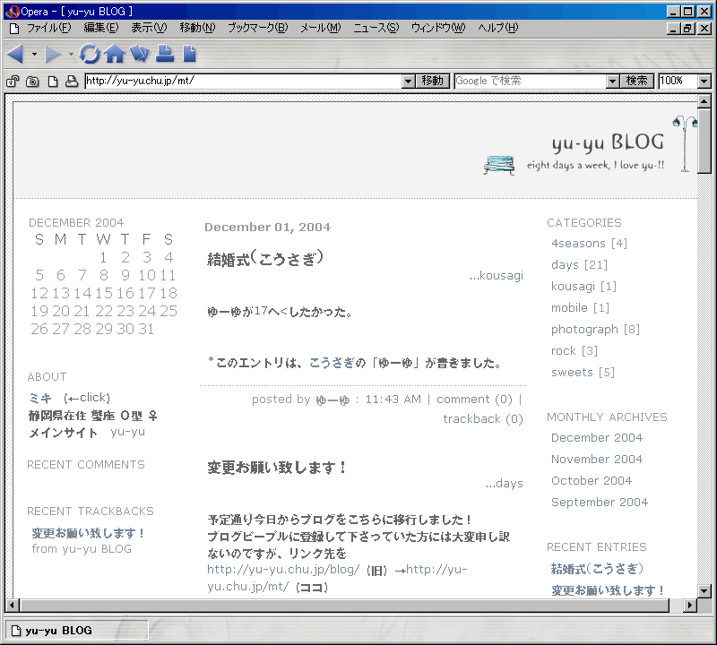
Task: Click the trackback (0) link
Action: click(x=483, y=418)
